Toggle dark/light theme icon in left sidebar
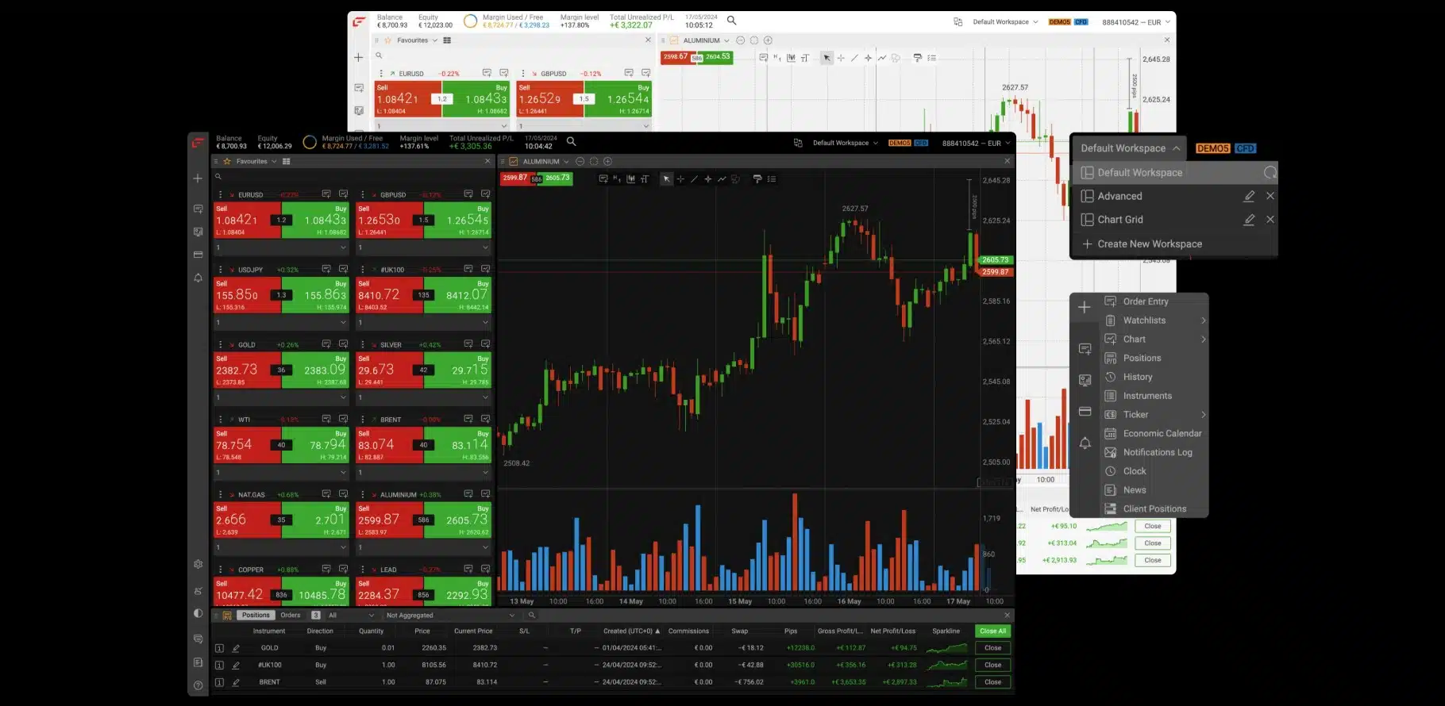Screen dimensions: 1445x706 click(x=198, y=613)
